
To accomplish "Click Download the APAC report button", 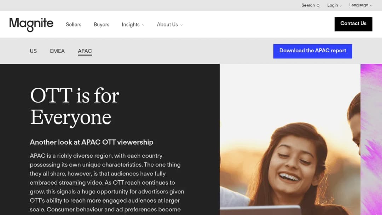I will (313, 51).
